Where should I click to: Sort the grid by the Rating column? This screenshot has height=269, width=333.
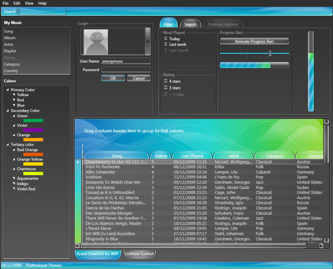pos(161,155)
